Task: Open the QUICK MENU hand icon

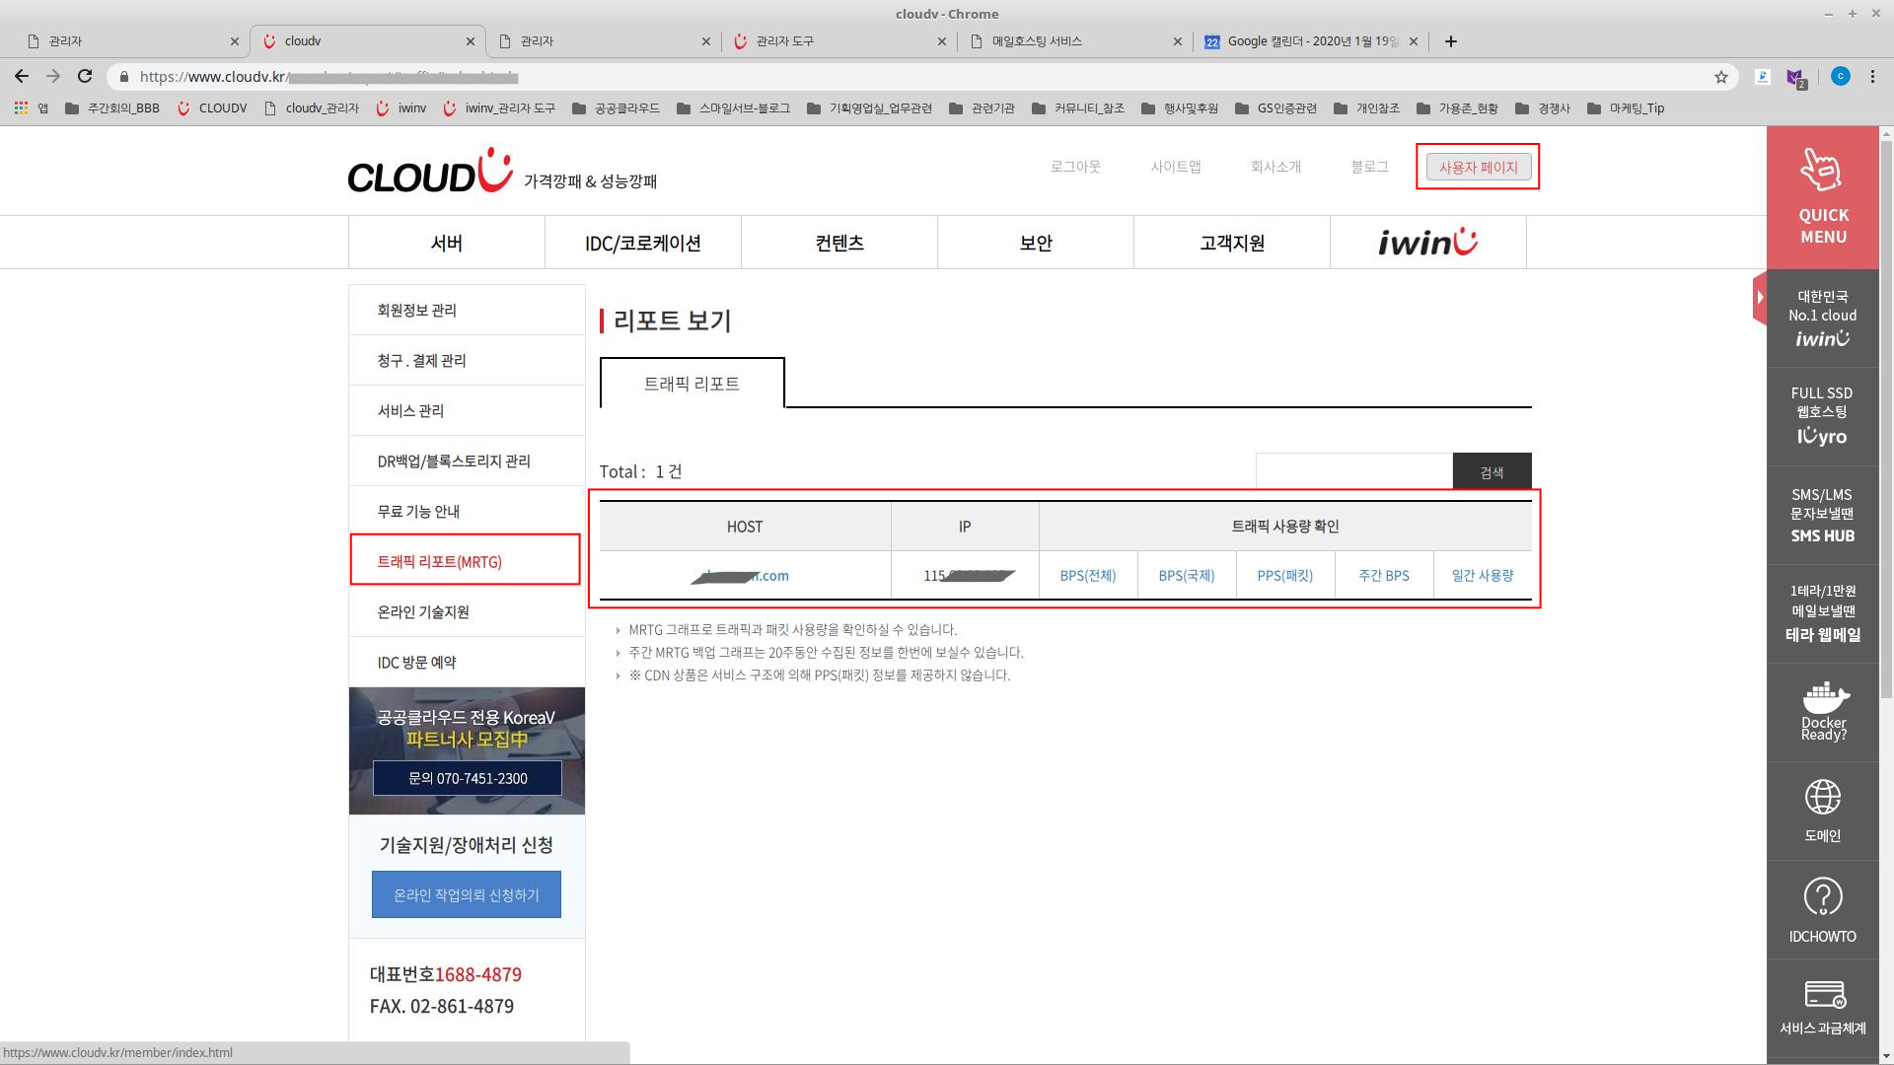Action: (x=1821, y=170)
